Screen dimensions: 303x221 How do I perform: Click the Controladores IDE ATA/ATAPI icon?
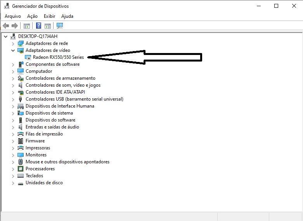click(x=21, y=92)
